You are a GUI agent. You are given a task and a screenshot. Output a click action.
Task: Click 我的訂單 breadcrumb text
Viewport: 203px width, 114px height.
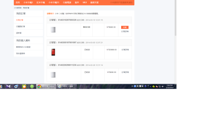coord(26,8)
